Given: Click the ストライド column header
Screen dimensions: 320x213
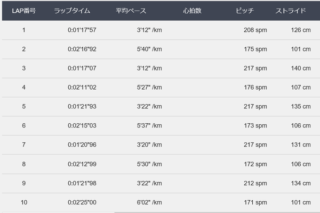Looking at the screenshot, I should click(x=291, y=11).
